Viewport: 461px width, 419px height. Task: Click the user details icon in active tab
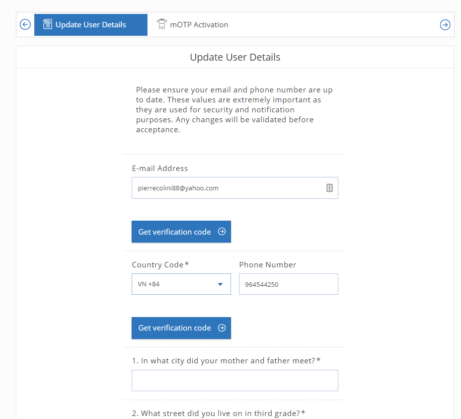point(48,24)
